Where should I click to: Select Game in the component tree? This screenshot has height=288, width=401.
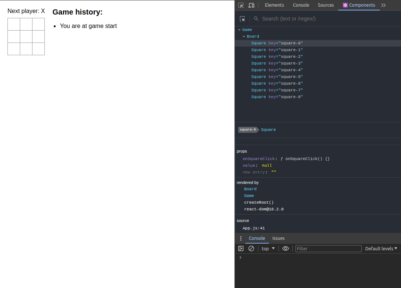(x=247, y=30)
